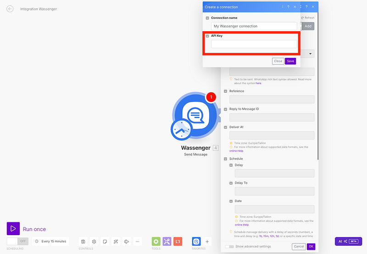Open the scenario settings gear icon
The image size is (367, 254).
click(x=94, y=241)
